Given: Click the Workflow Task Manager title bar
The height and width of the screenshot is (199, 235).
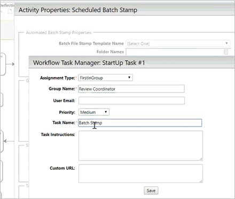Looking at the screenshot, I should coord(132,62).
